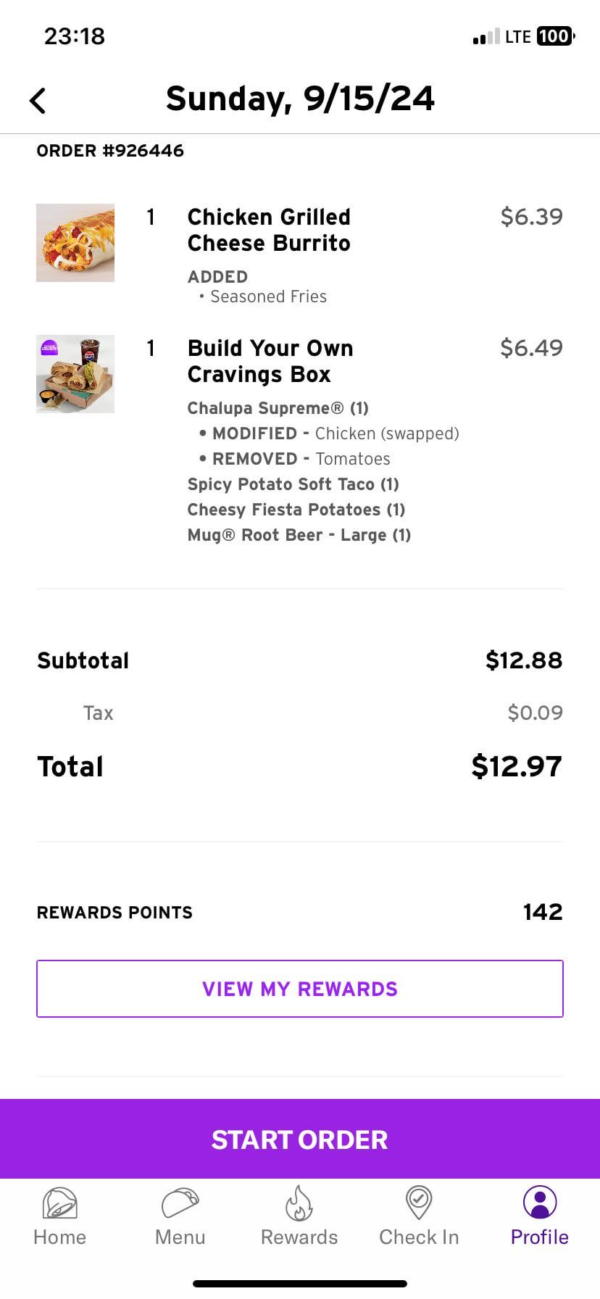
Task: Open Chicken Grilled Cheese Burrito thumbnail
Action: coord(75,243)
